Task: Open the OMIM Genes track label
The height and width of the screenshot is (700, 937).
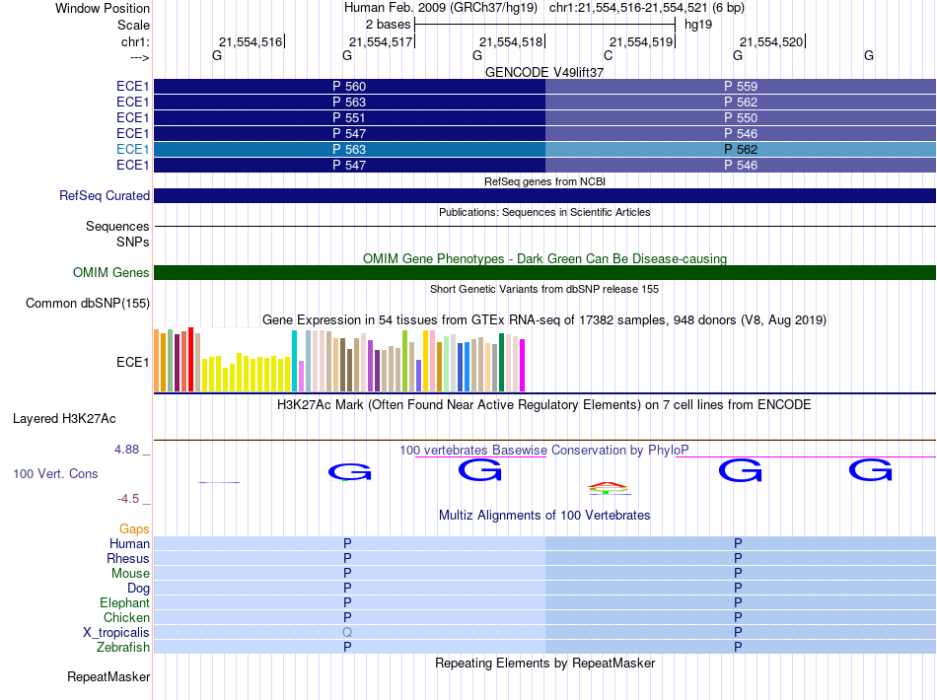Action: point(111,273)
